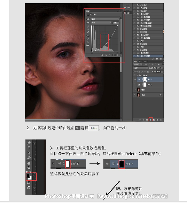Screen dimensions: 187x203
Task: Switch to the Layers tab
Action: click(135, 61)
